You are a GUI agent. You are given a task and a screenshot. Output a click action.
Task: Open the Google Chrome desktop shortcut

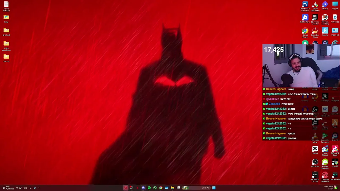(x=305, y=33)
